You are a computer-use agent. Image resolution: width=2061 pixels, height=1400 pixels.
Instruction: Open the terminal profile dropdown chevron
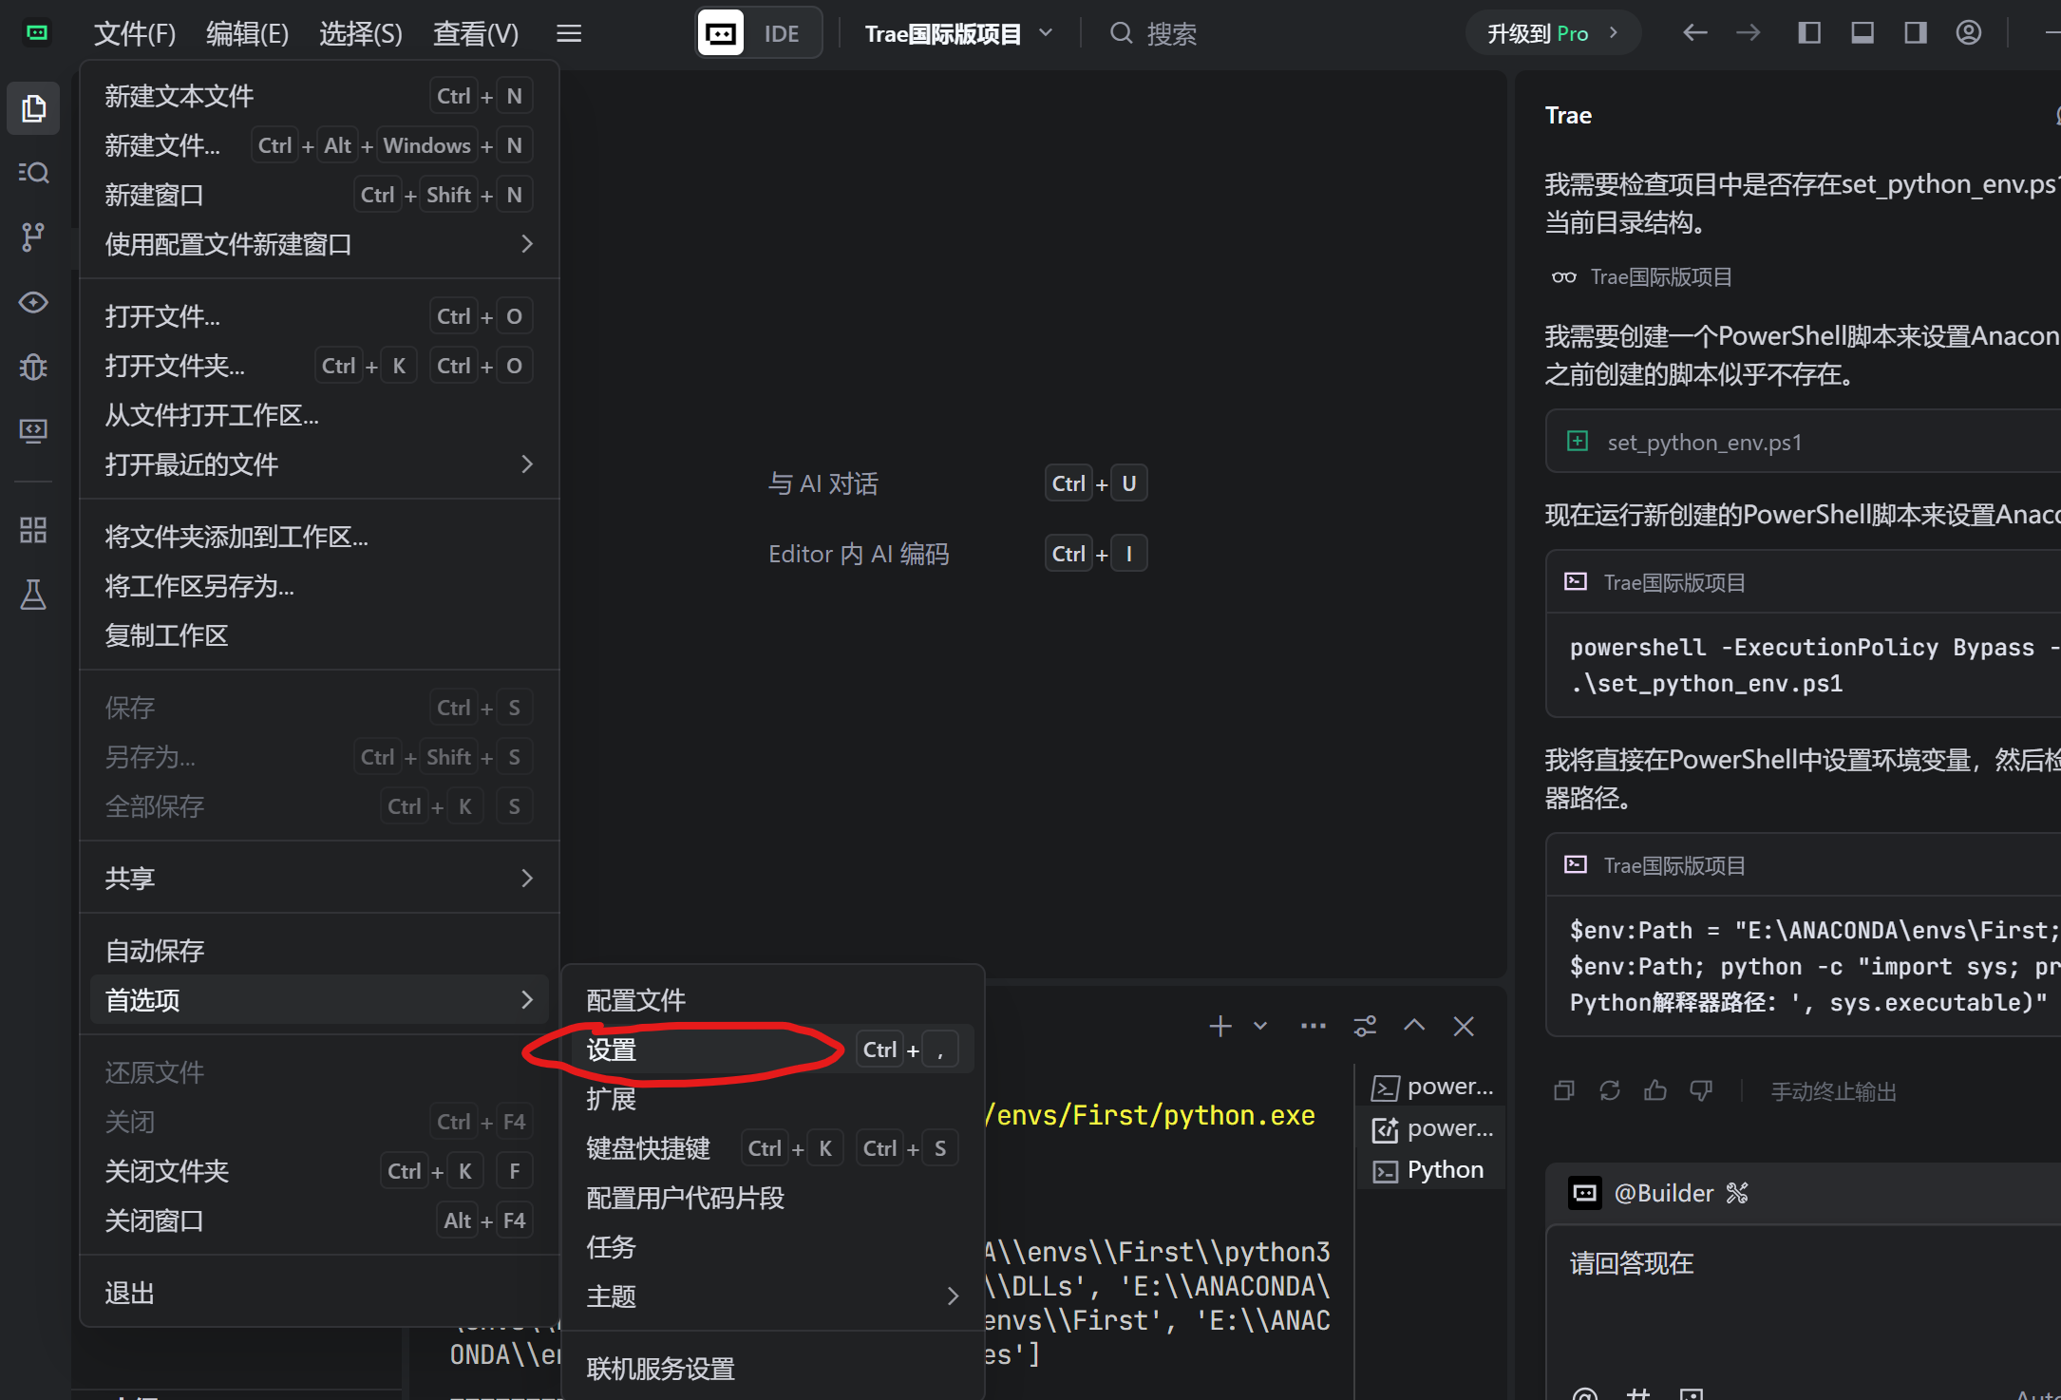[1260, 1026]
